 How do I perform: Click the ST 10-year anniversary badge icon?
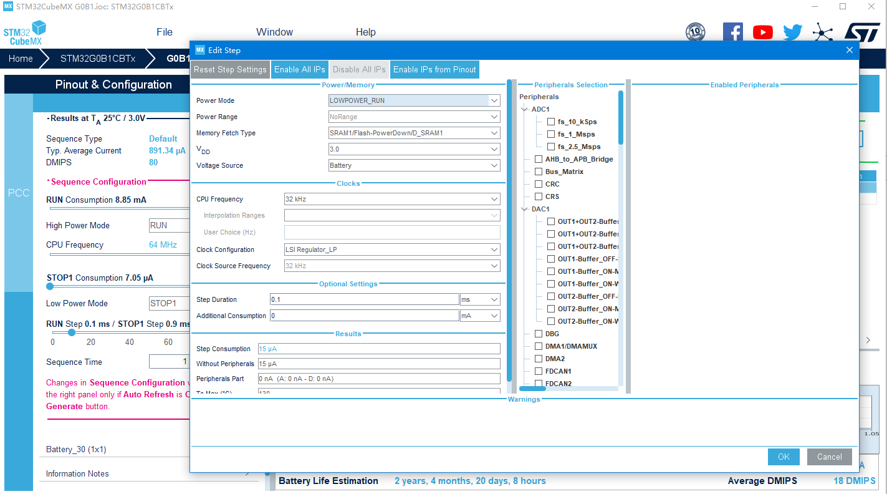click(x=695, y=32)
